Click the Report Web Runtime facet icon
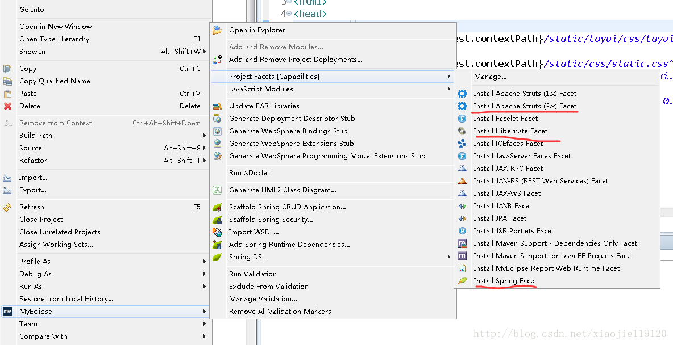 tap(462, 268)
